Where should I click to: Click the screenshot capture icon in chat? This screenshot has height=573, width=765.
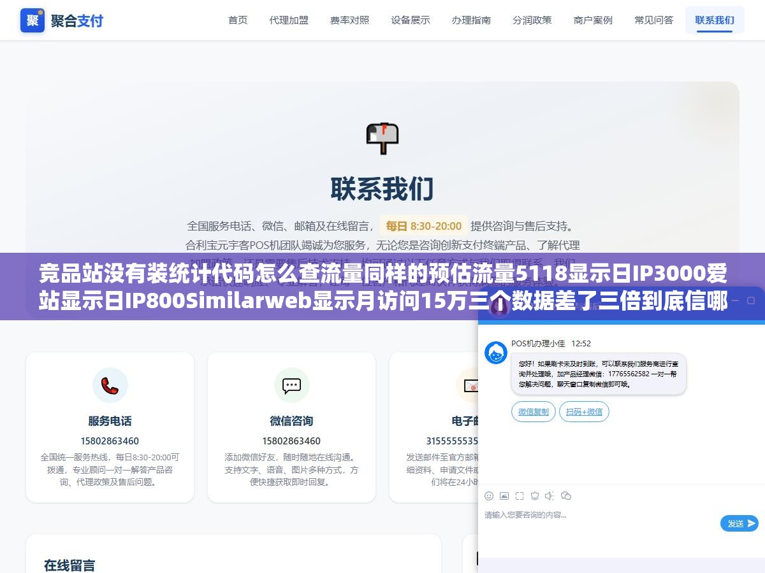pyautogui.click(x=520, y=496)
